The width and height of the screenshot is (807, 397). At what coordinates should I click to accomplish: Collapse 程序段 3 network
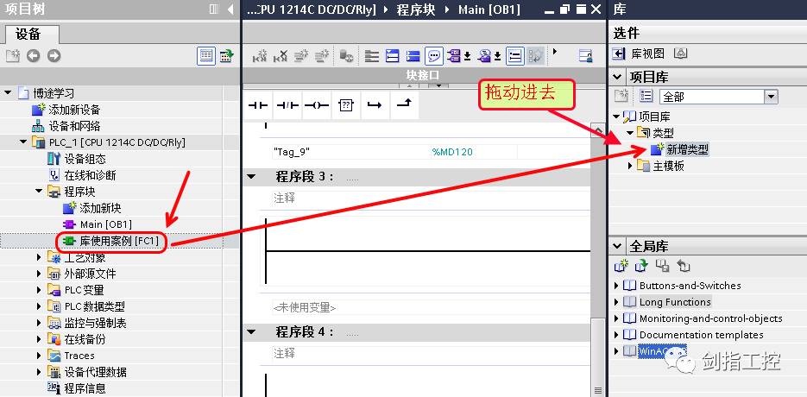(x=251, y=177)
